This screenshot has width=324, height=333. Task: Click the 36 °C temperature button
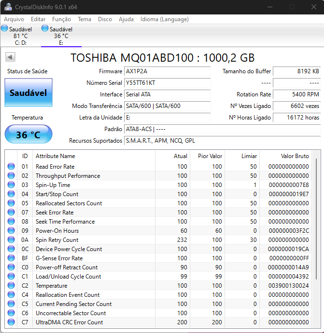click(x=28, y=134)
